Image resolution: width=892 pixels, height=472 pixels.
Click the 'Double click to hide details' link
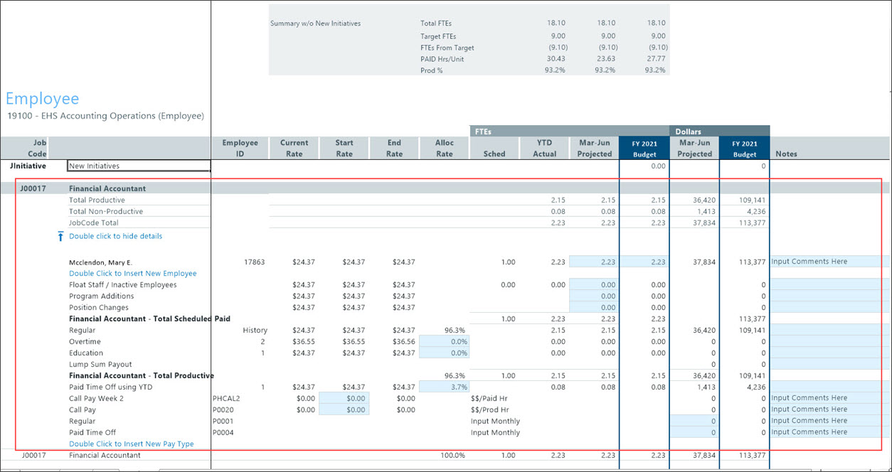coord(115,236)
